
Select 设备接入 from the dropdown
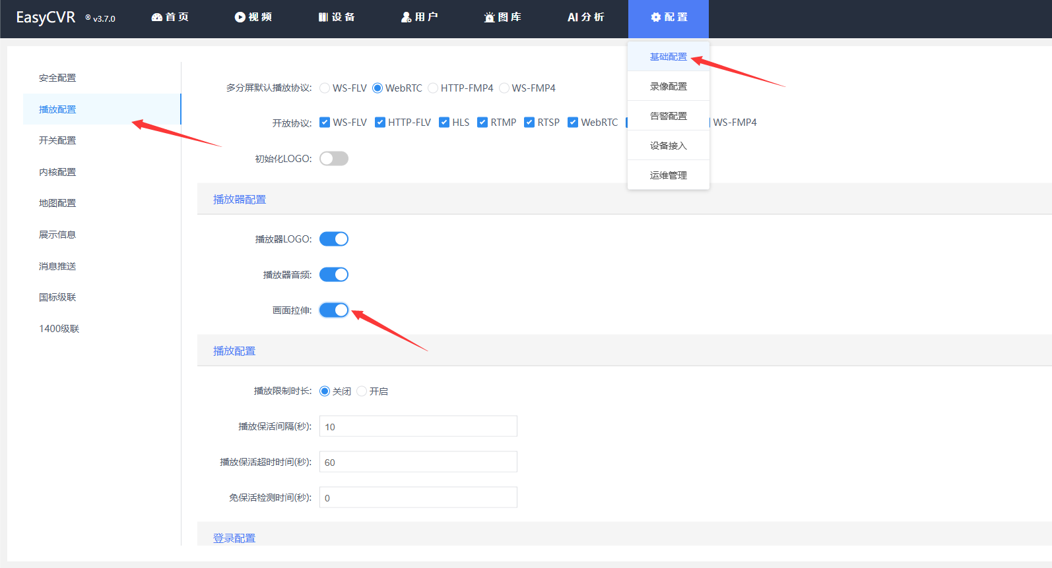(x=669, y=146)
